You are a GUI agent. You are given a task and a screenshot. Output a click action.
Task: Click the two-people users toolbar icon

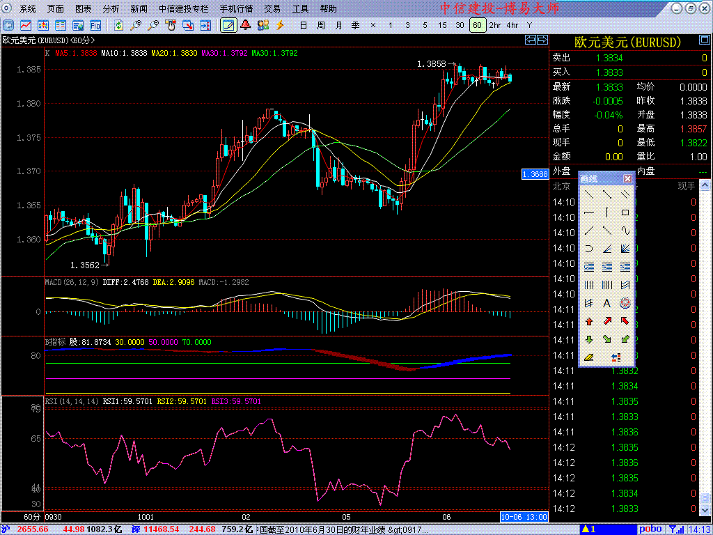(263, 25)
